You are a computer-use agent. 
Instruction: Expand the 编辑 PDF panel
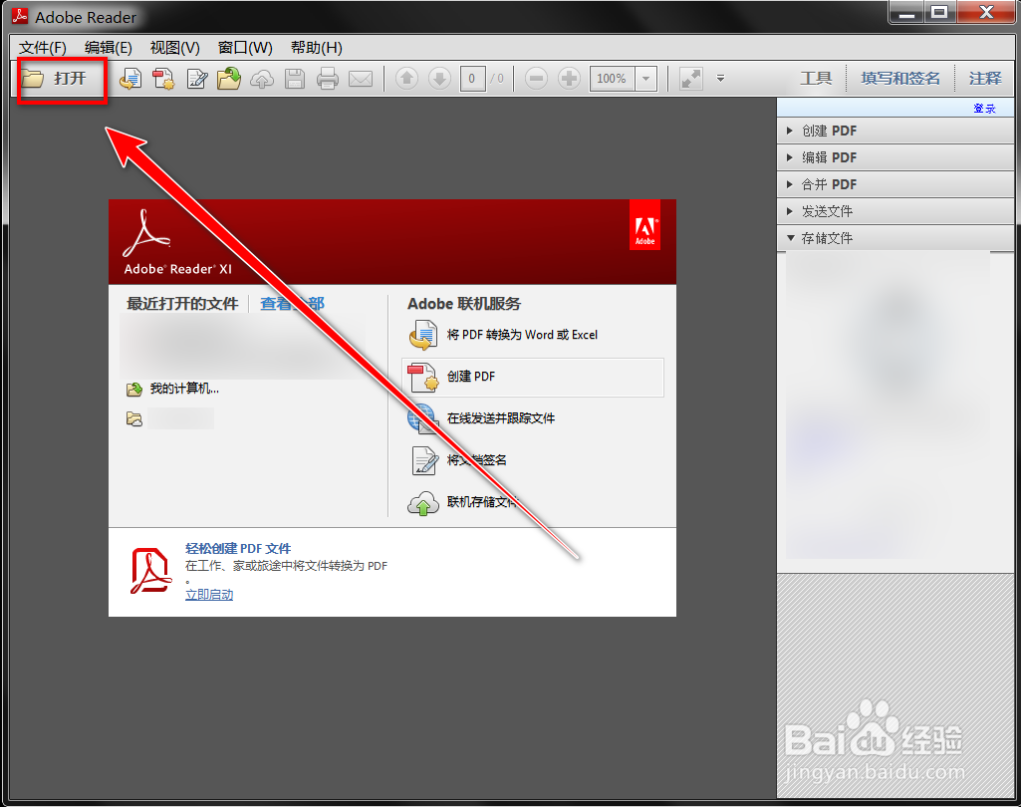[895, 157]
